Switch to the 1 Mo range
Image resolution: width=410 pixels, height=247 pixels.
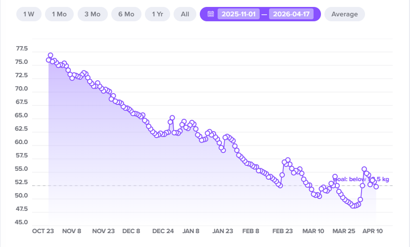59,14
